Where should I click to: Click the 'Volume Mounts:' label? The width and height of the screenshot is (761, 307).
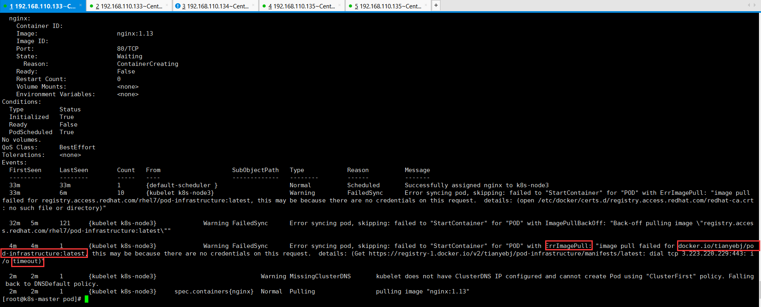click(41, 87)
